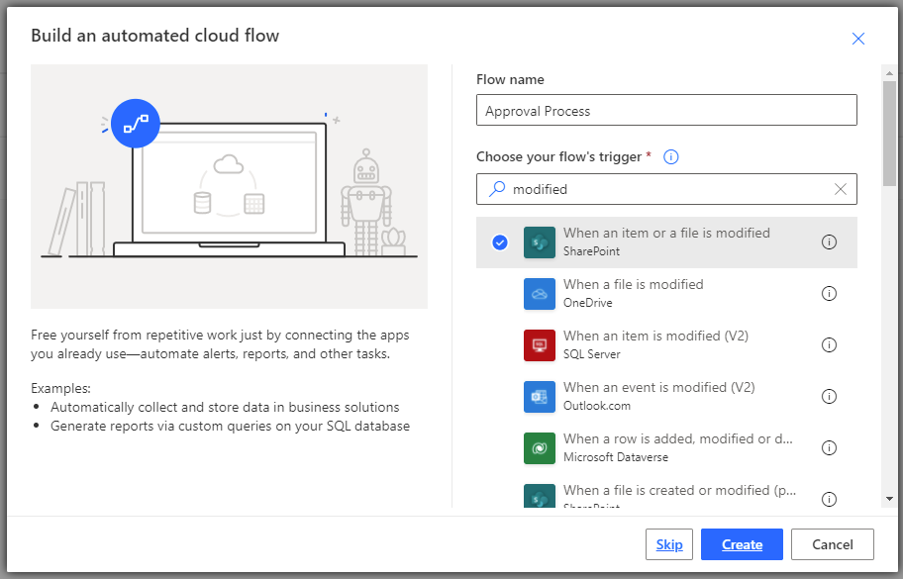Open info for OneDrive 'When a file is modified'
903x579 pixels.
(x=829, y=294)
